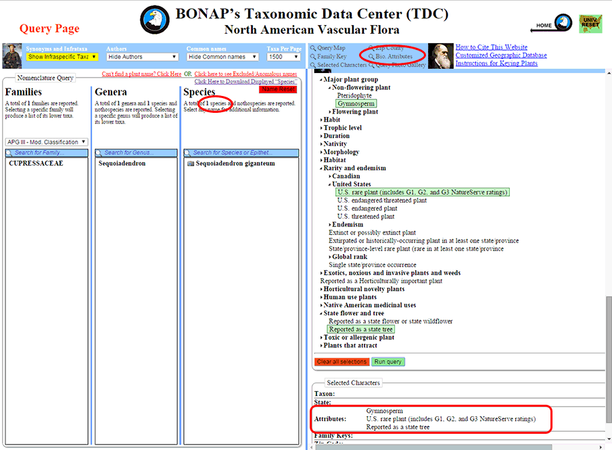This screenshot has height=450, width=612.
Task: Click Bio. Attributes magnifier icon
Action: click(x=371, y=57)
